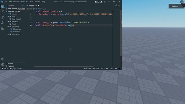Click the Teleport.lua tab file icon
185x104 pixels.
coord(27,5)
